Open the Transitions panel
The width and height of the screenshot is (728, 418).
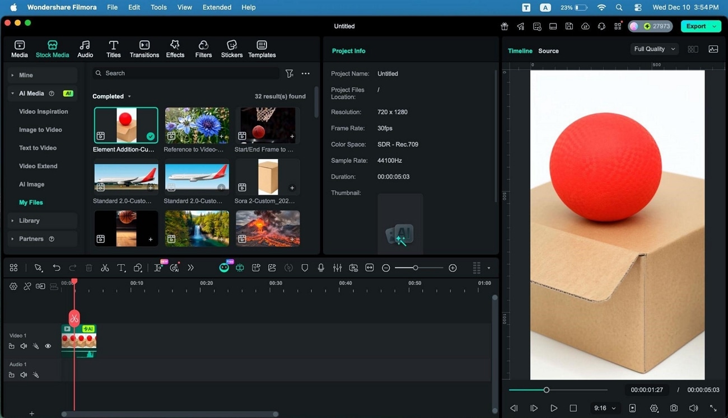[x=144, y=48]
